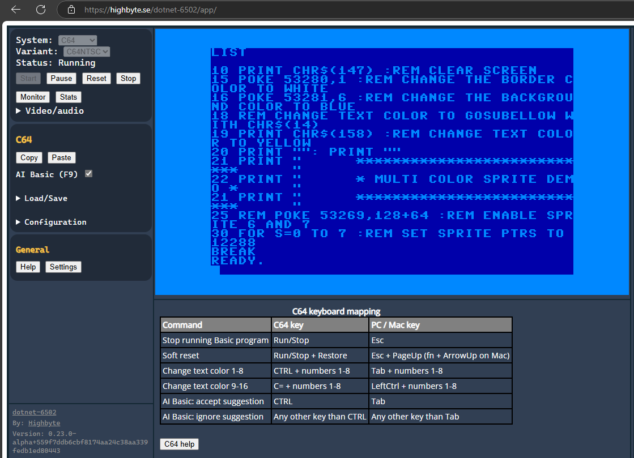Stop the emulator

coord(128,78)
